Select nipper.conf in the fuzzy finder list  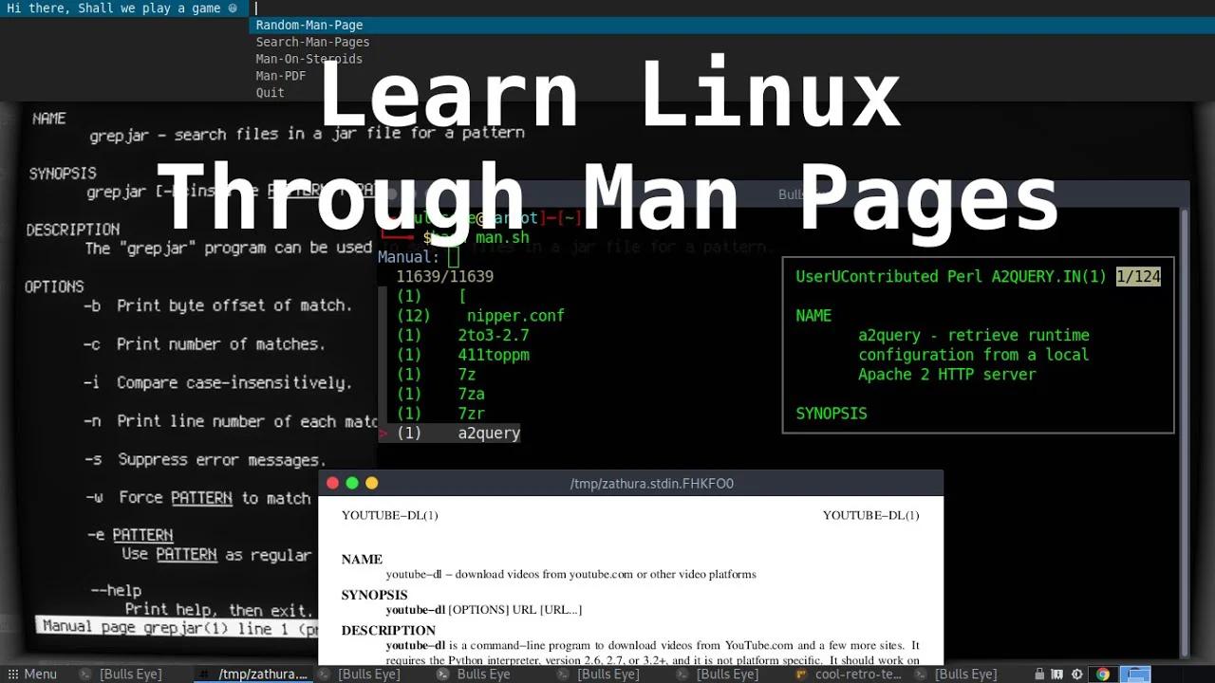(x=516, y=315)
